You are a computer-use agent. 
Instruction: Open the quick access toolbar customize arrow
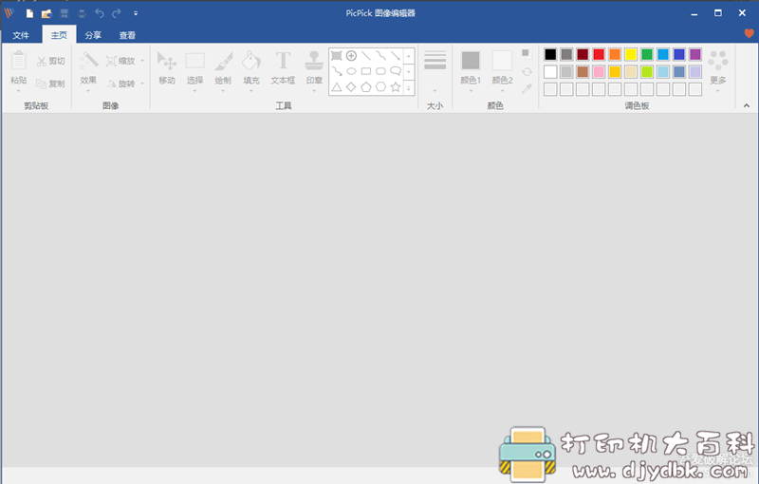136,13
